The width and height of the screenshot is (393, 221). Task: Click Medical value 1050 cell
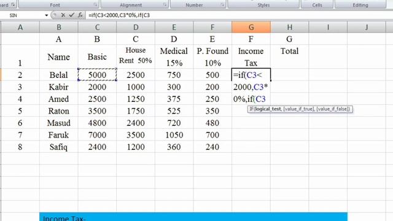tap(174, 135)
